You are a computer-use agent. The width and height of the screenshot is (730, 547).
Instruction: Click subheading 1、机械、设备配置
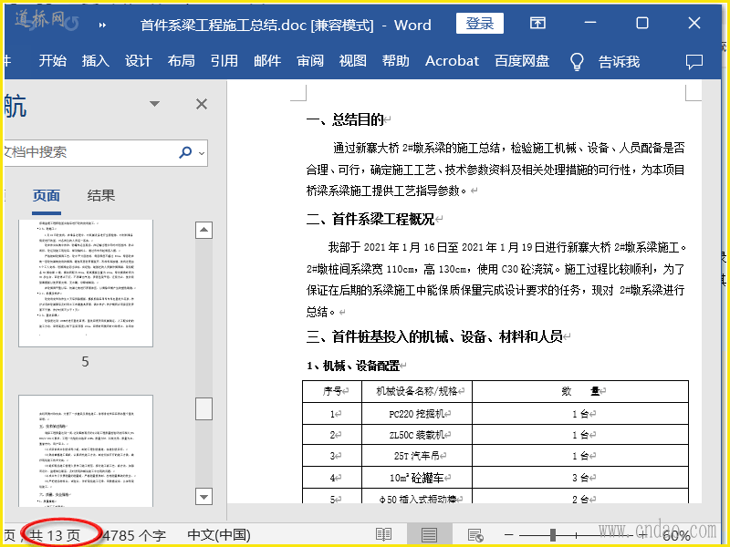[x=353, y=366]
